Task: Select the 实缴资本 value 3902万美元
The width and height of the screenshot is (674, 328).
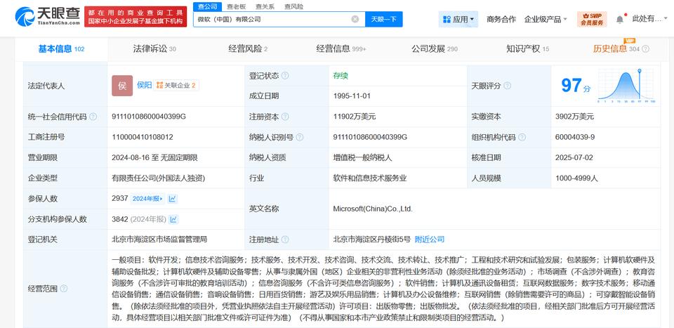Action: pyautogui.click(x=575, y=117)
